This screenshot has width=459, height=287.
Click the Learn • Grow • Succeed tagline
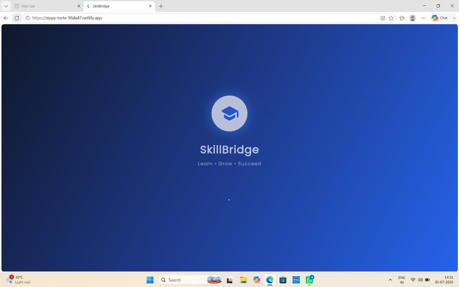(229, 163)
